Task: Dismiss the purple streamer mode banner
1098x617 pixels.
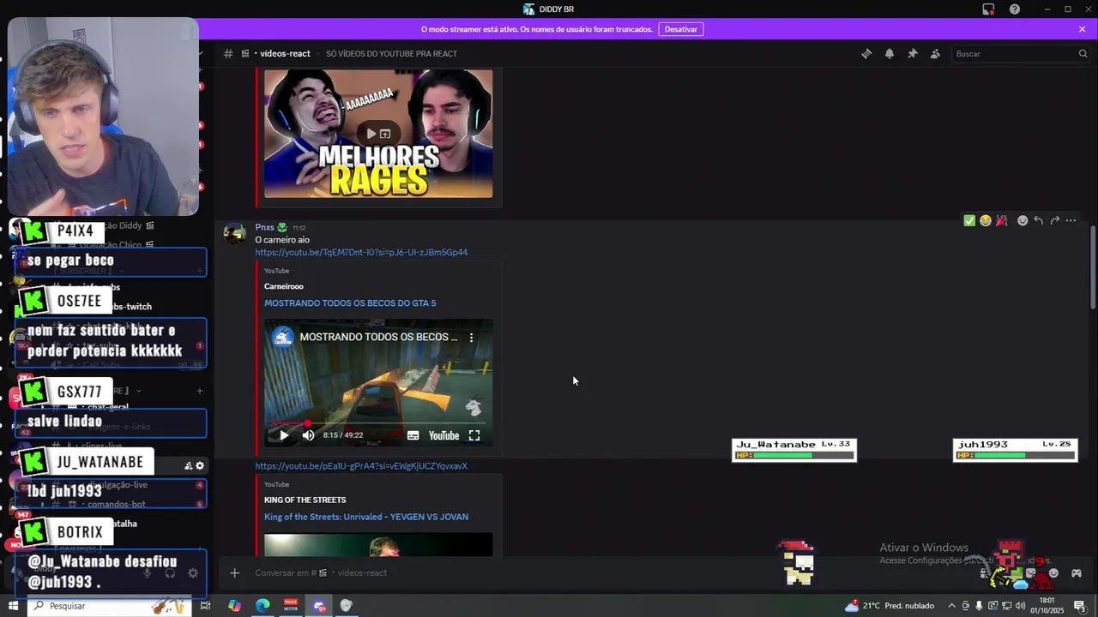Action: coord(1083,29)
